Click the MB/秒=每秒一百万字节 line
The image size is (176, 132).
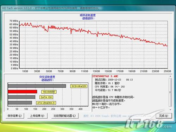(107, 104)
